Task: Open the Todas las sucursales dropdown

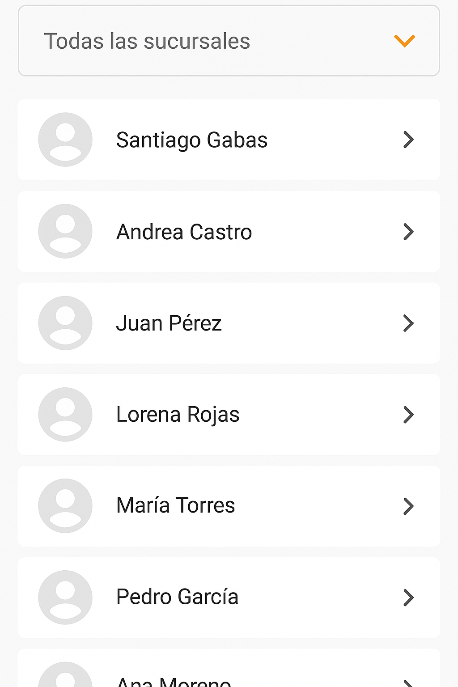Action: (228, 41)
